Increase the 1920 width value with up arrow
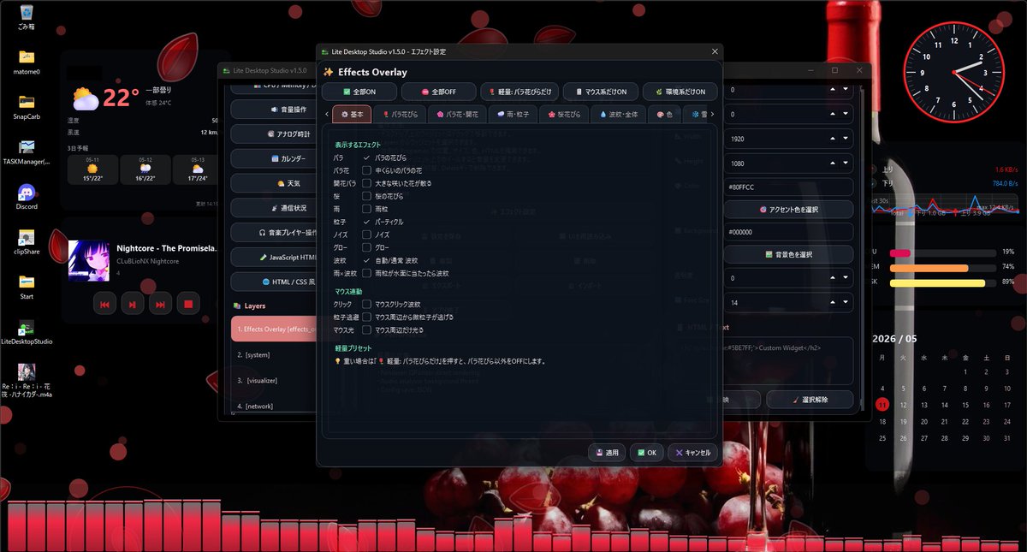Screen dimensions: 1027x552 [834, 139]
